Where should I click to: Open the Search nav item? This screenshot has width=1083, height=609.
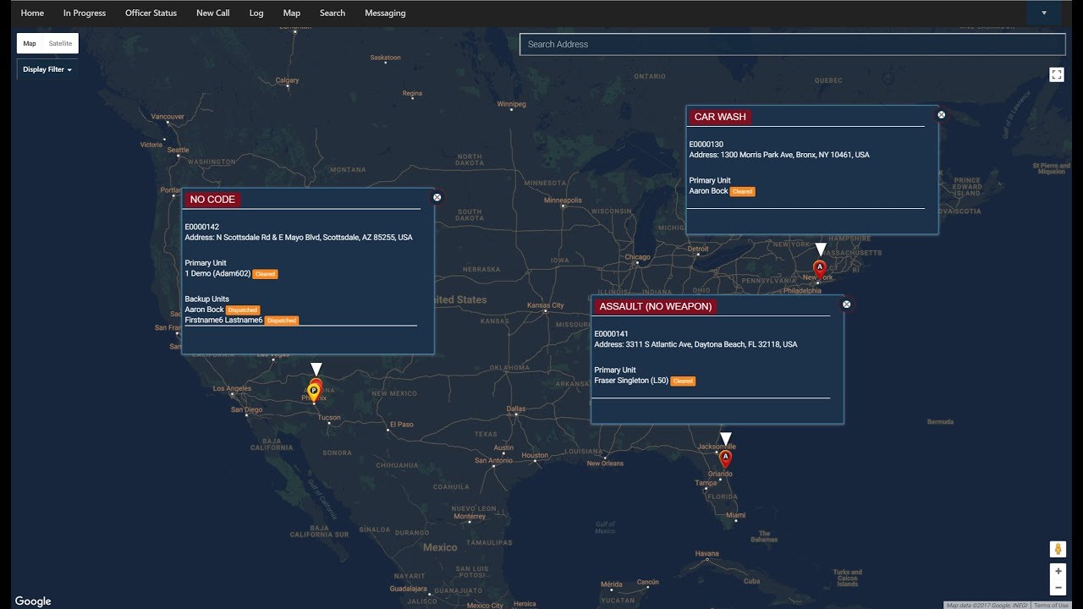(x=333, y=13)
